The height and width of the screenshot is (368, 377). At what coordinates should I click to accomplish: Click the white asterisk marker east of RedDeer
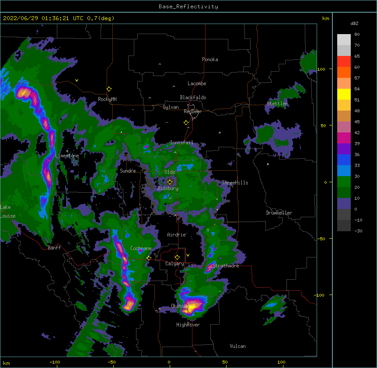pos(220,132)
